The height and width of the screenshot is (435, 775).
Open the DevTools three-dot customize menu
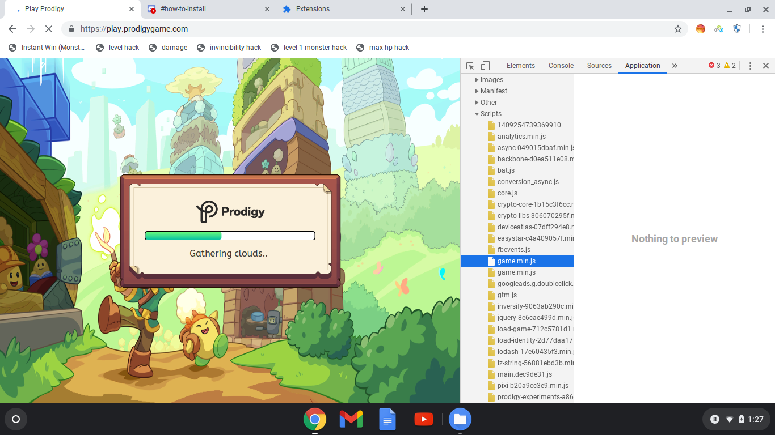[750, 65]
